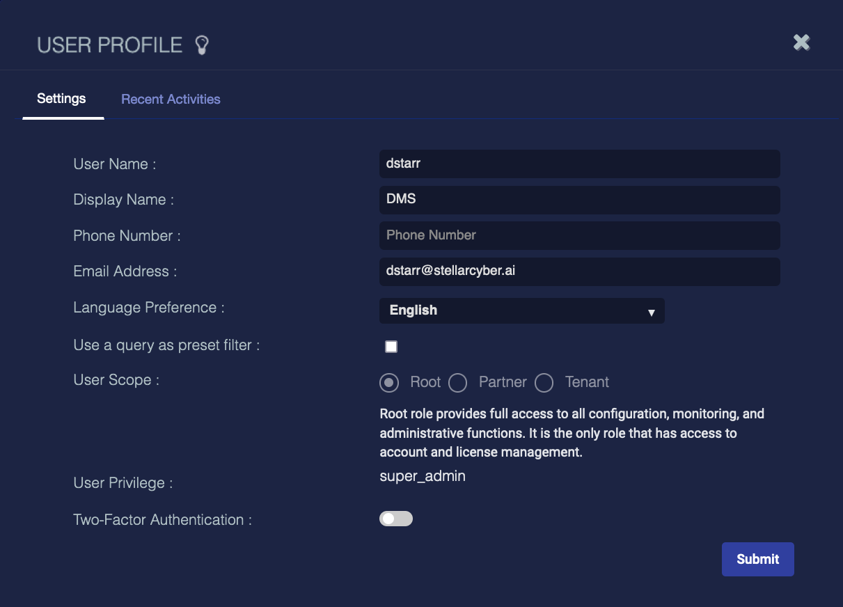This screenshot has width=843, height=607.
Task: Click the Root role description text
Action: [x=571, y=433]
